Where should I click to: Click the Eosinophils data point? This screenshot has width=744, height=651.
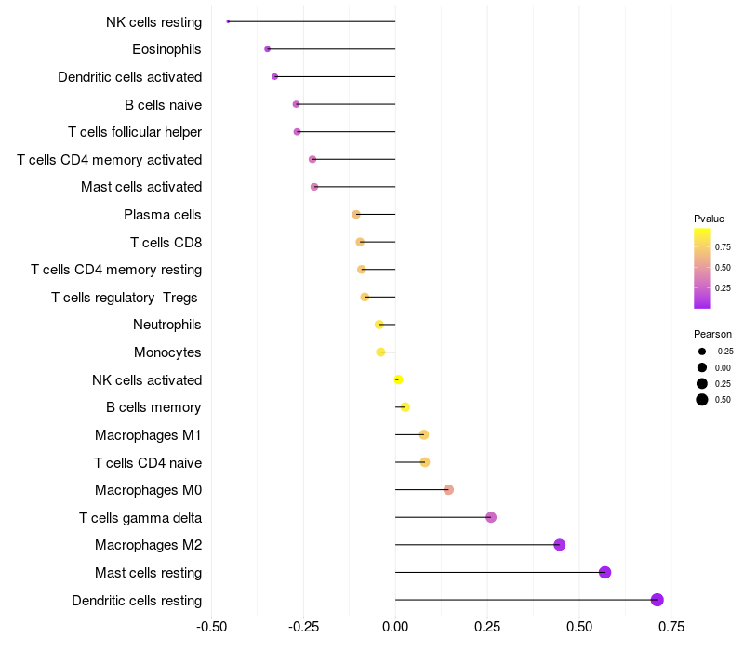click(x=267, y=49)
